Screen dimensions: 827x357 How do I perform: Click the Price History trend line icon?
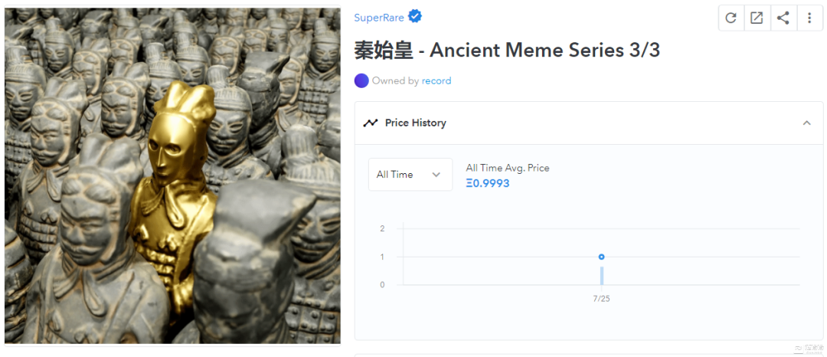[x=371, y=123]
